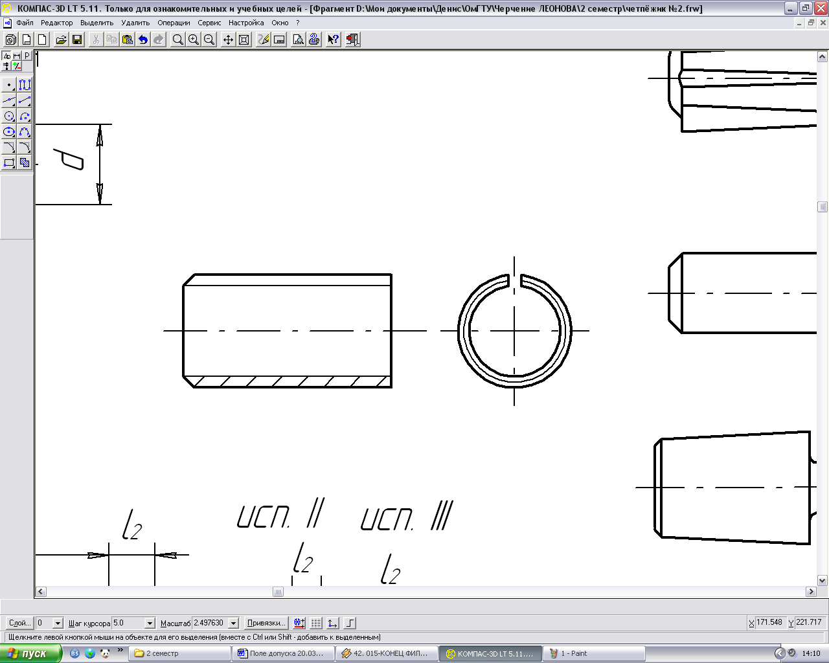This screenshot has width=829, height=663.
Task: Create a new 3D part document
Action: click(x=11, y=39)
